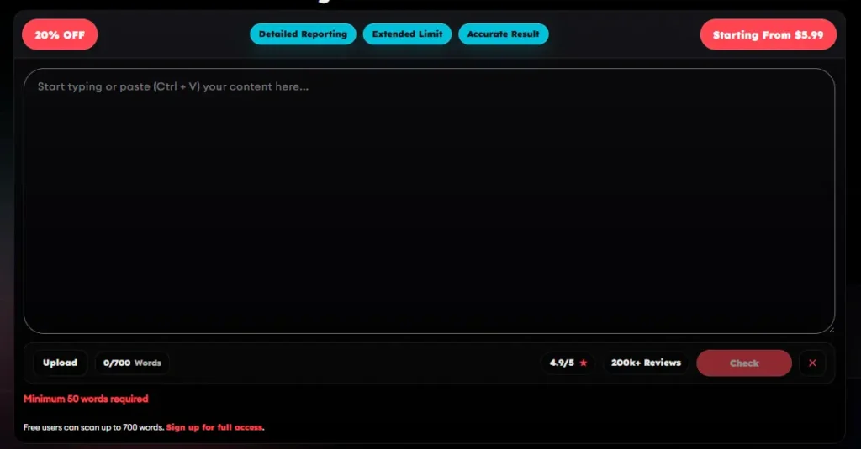Click the 'Free users can scan' notice text

pos(93,427)
